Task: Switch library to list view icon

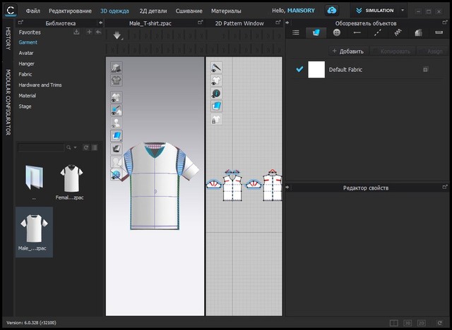Action: (x=95, y=147)
